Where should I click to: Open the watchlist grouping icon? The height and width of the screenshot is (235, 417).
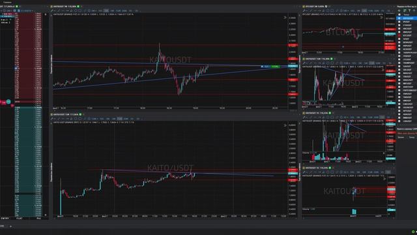[x=405, y=10]
